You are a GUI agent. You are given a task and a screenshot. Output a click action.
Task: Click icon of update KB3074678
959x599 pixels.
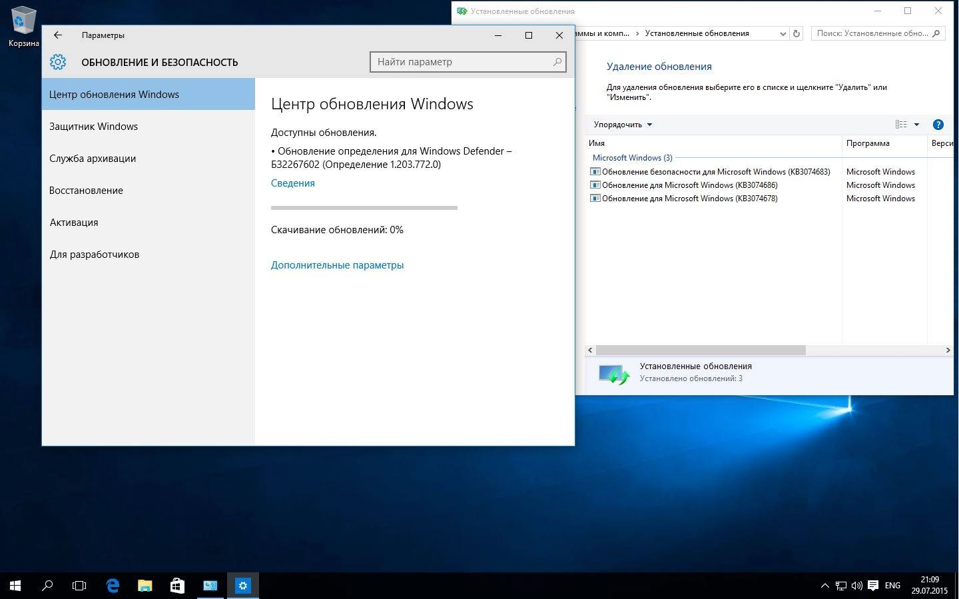coord(595,199)
